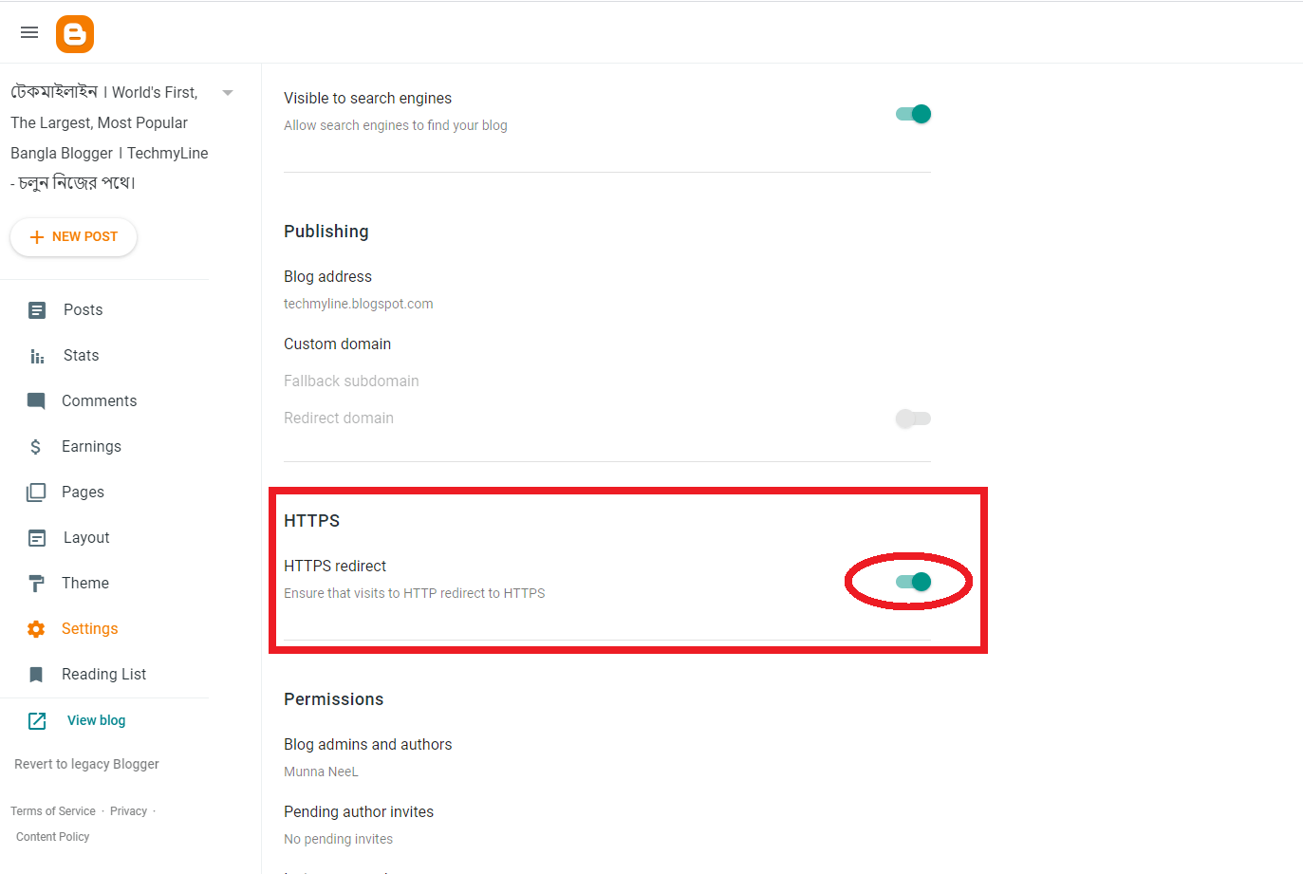
Task: Click Revert to legacy Blogger
Action: click(x=85, y=764)
